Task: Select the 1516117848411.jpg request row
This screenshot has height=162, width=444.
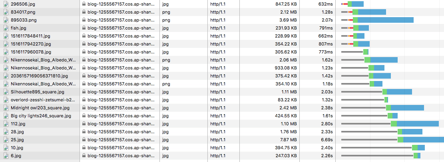Action: pos(222,36)
